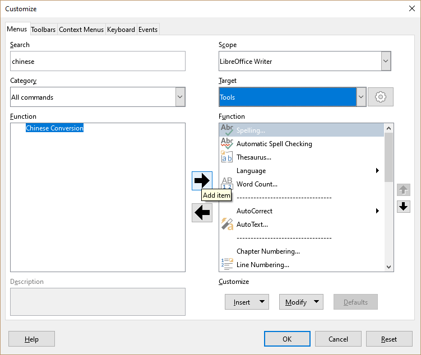Image resolution: width=421 pixels, height=355 pixels.
Task: Switch to the Keyboard tab
Action: click(x=121, y=30)
